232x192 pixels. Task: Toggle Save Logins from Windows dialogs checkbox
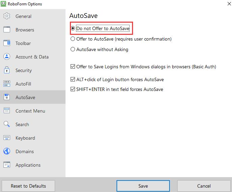(x=73, y=67)
